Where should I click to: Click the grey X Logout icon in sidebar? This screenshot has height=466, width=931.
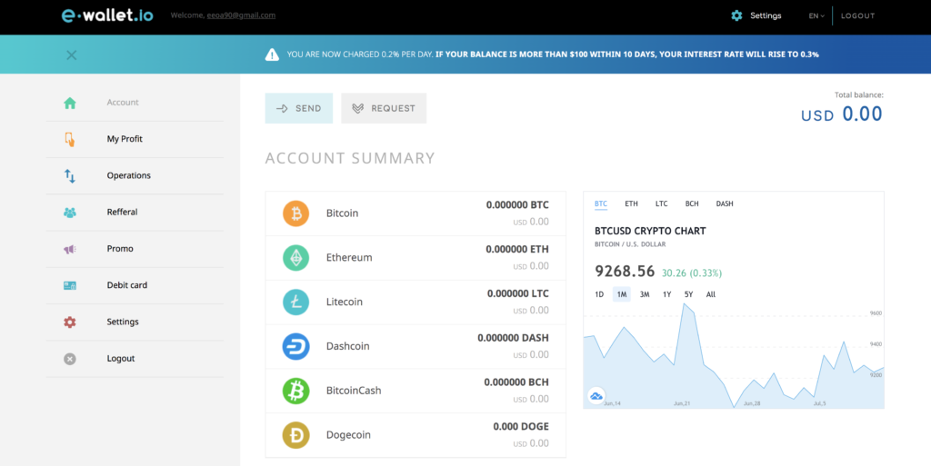coord(69,359)
